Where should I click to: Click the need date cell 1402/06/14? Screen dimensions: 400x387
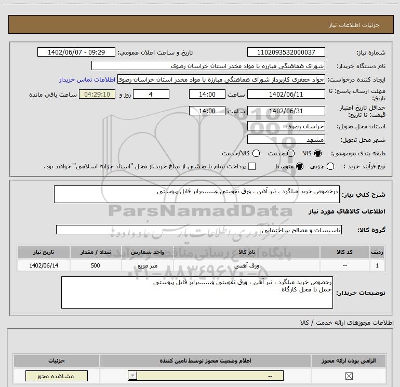pos(44,265)
